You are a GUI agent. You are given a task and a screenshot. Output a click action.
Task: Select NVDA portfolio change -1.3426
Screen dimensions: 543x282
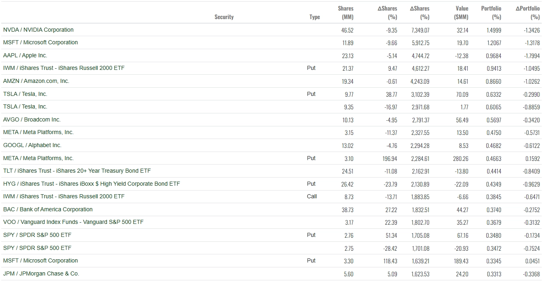(532, 30)
